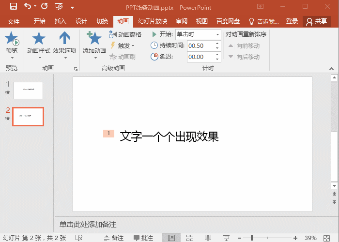Expand the 预览 dropdown arrow
This screenshot has width=339, height=242.
click(x=12, y=58)
